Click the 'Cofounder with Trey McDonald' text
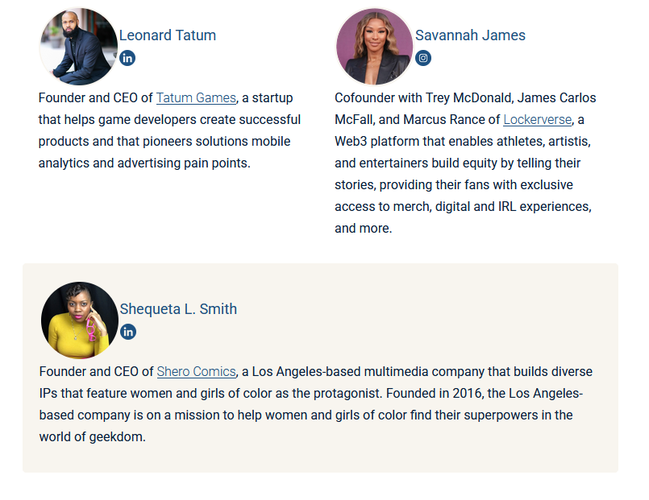Image resolution: width=649 pixels, height=500 pixels. coord(422,98)
